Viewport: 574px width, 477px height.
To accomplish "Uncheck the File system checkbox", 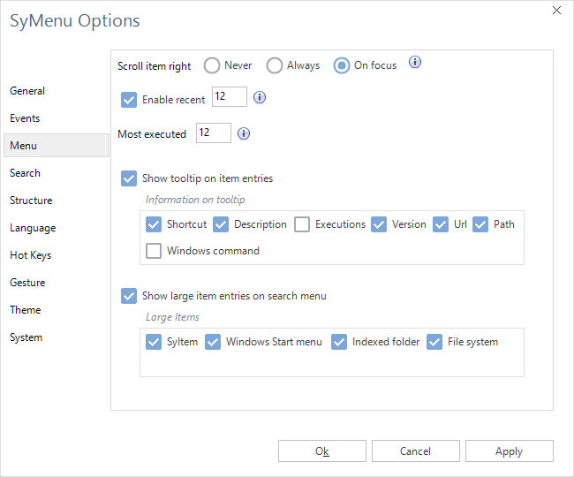I will pyautogui.click(x=434, y=342).
